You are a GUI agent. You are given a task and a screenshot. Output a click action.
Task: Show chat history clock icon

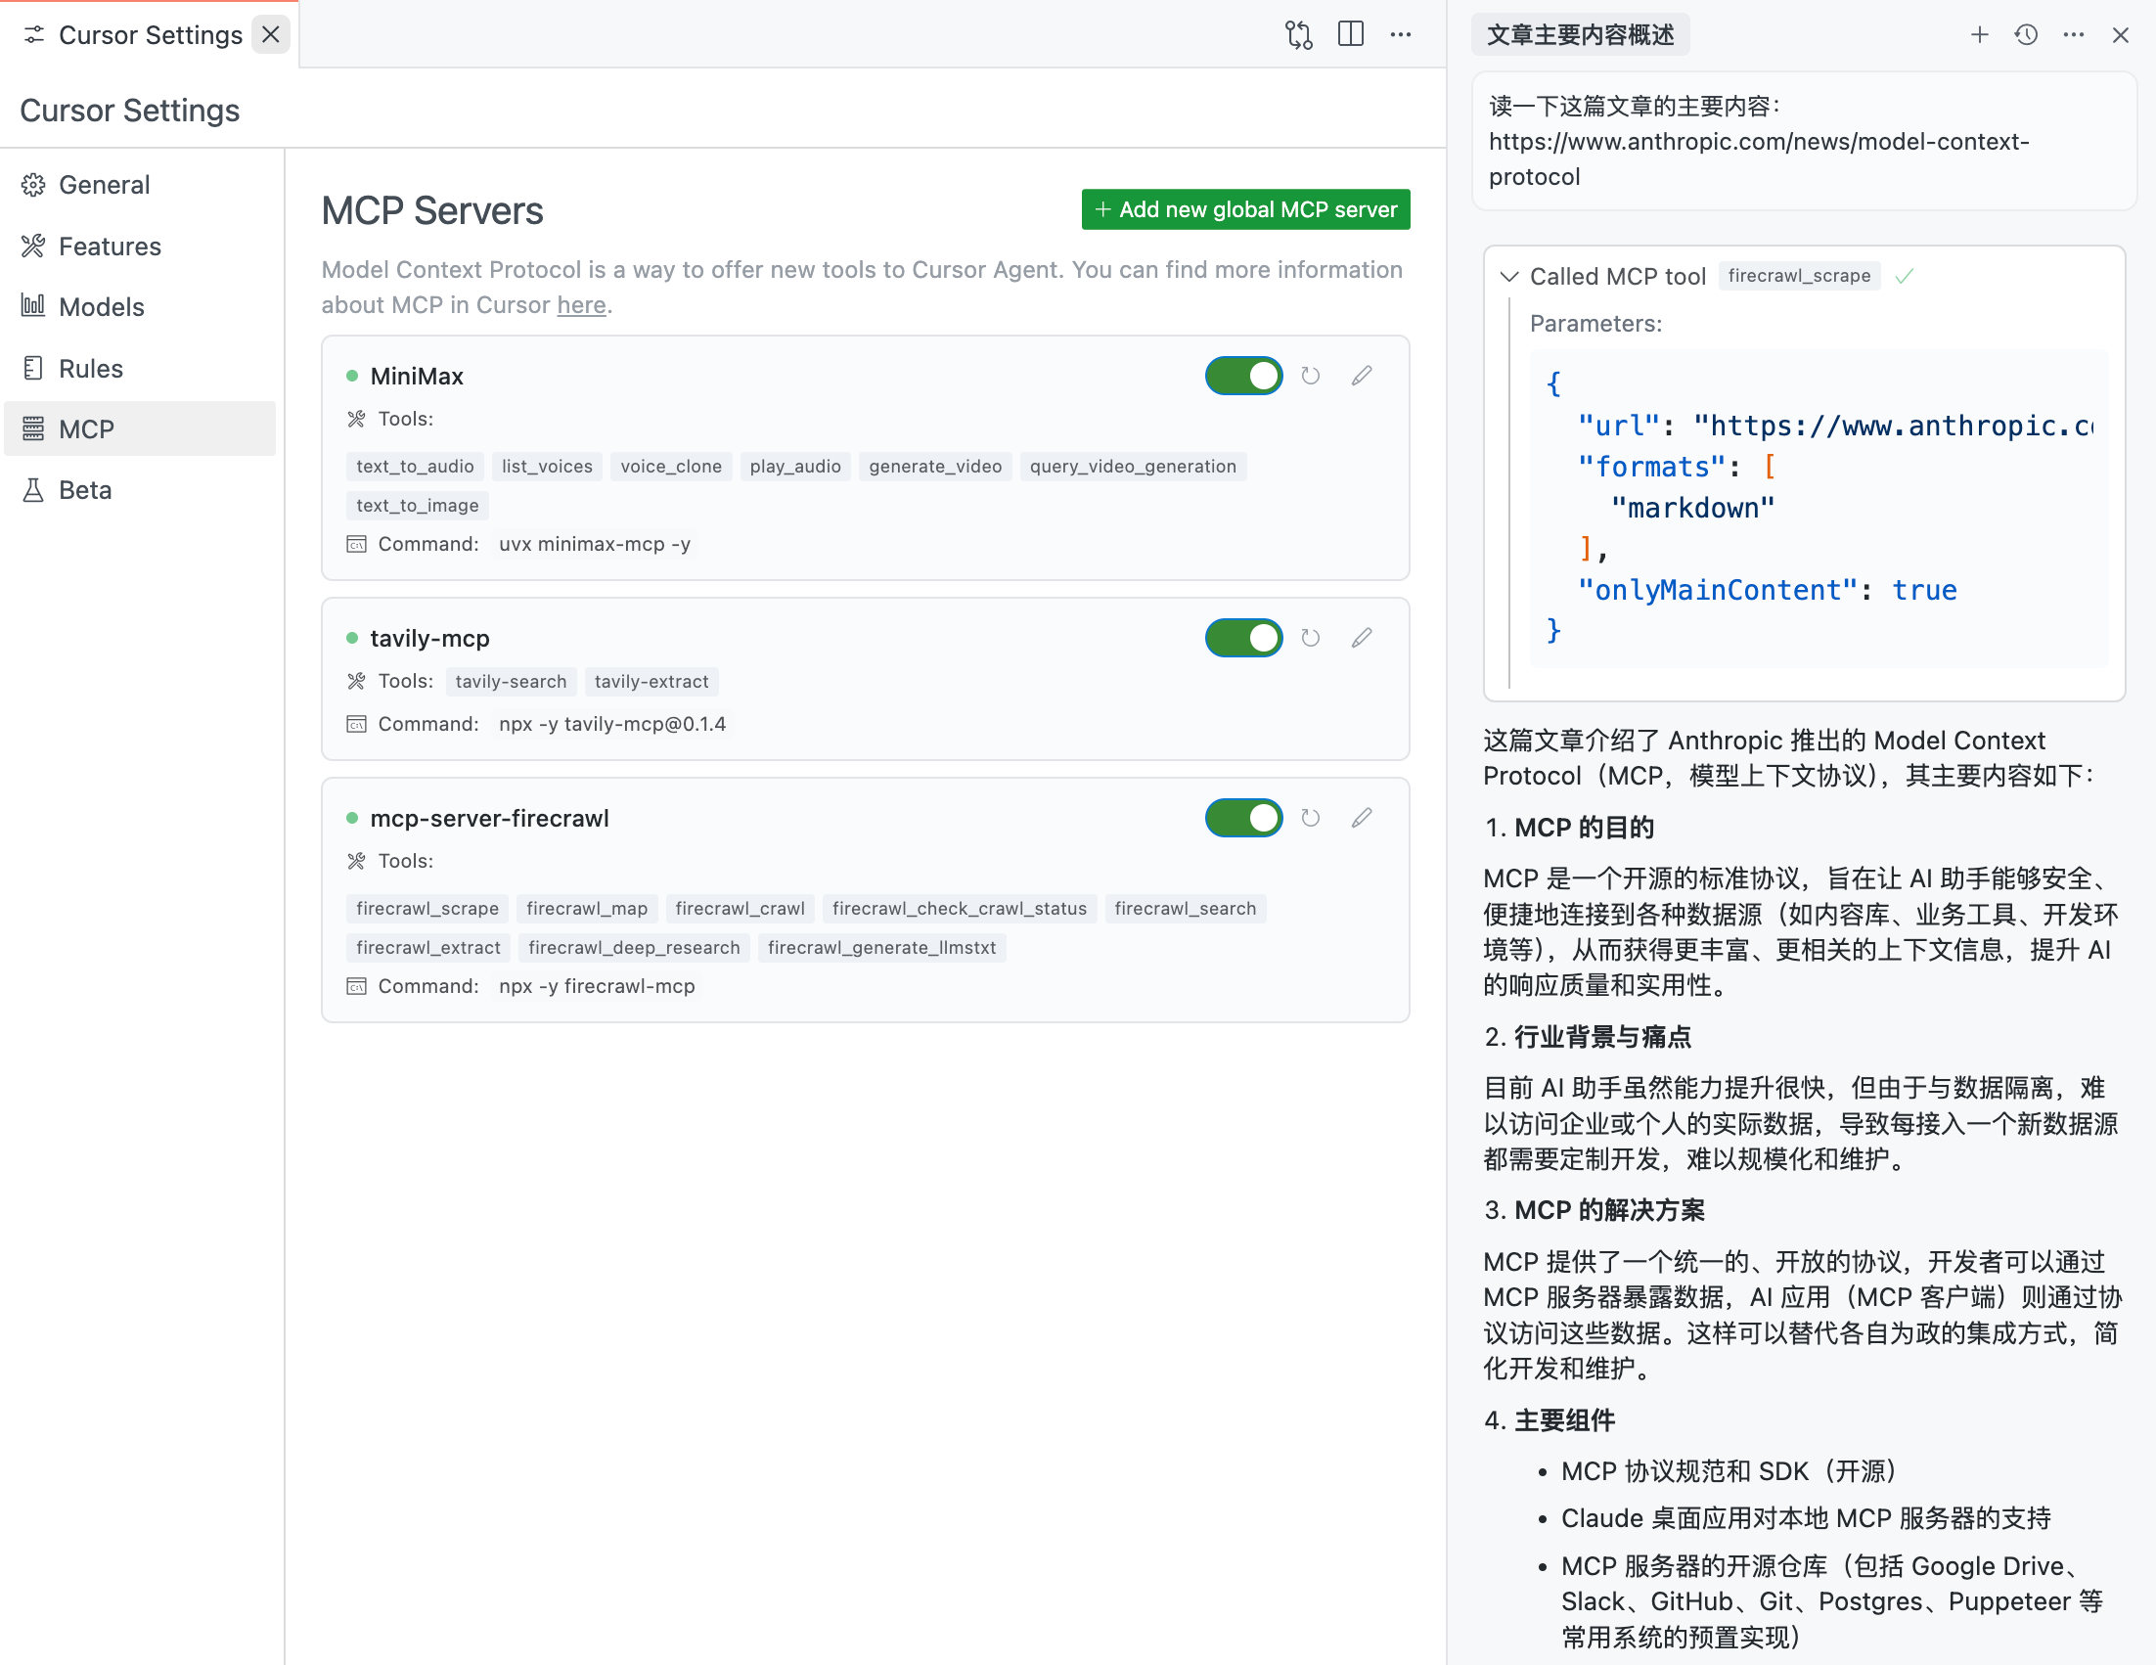coord(2026,34)
